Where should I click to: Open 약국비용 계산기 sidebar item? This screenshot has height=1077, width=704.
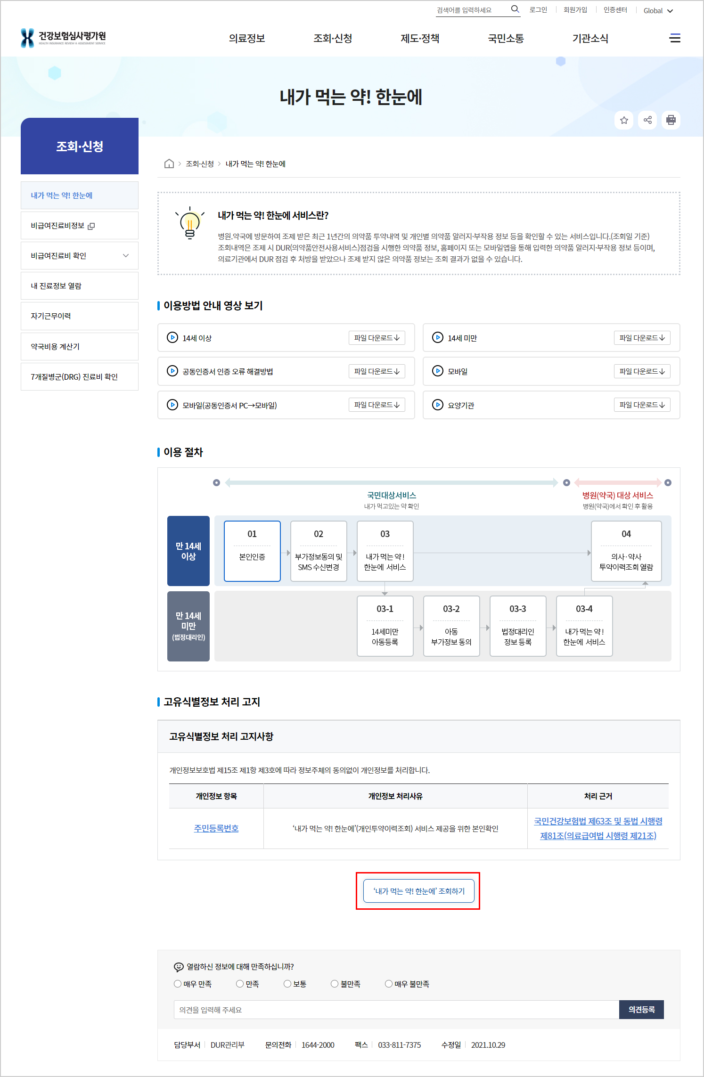(80, 346)
